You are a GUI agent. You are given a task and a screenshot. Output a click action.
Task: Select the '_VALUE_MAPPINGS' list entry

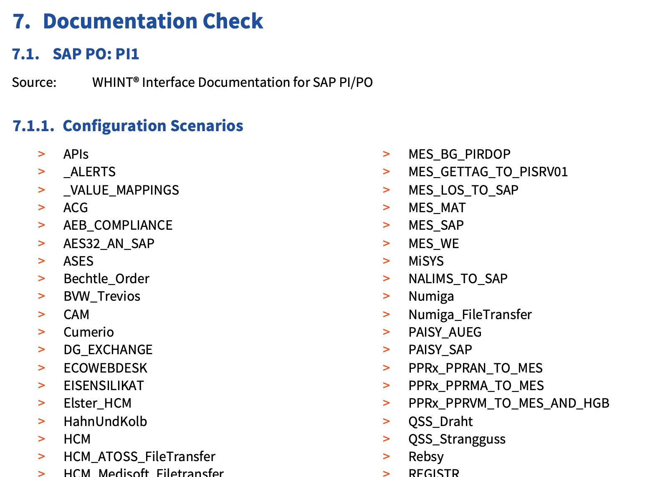point(121,190)
